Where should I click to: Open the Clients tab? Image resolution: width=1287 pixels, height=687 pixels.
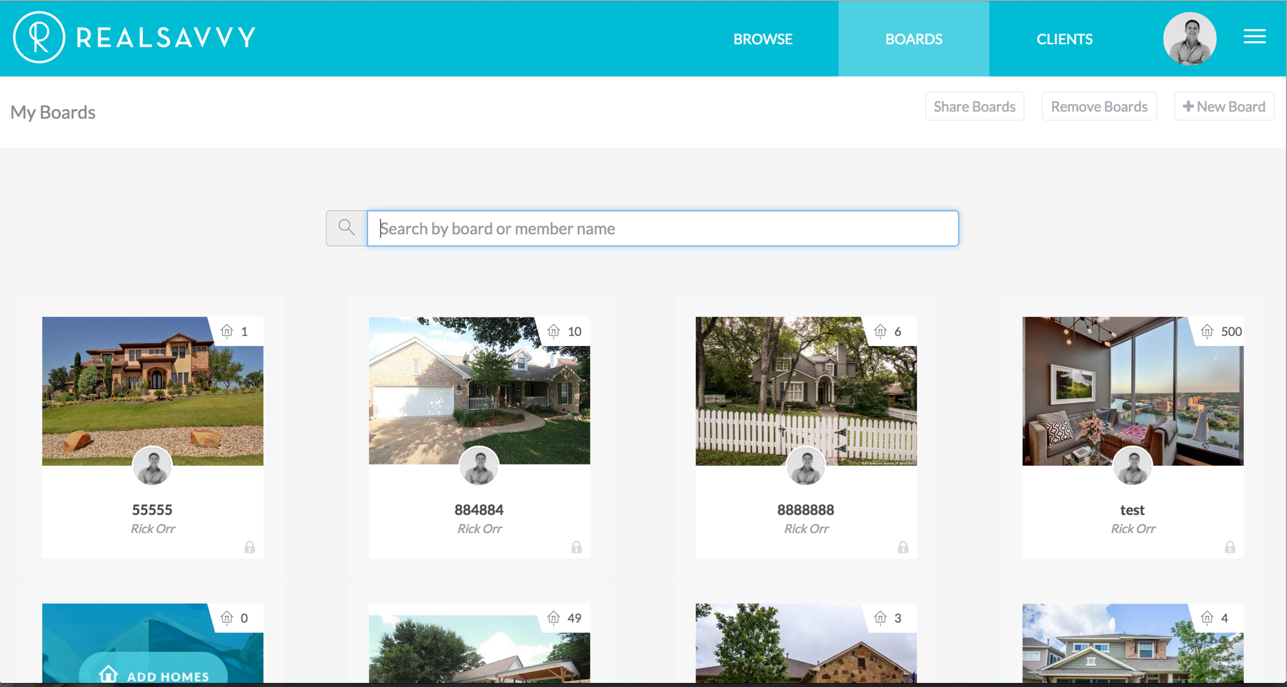(x=1064, y=39)
